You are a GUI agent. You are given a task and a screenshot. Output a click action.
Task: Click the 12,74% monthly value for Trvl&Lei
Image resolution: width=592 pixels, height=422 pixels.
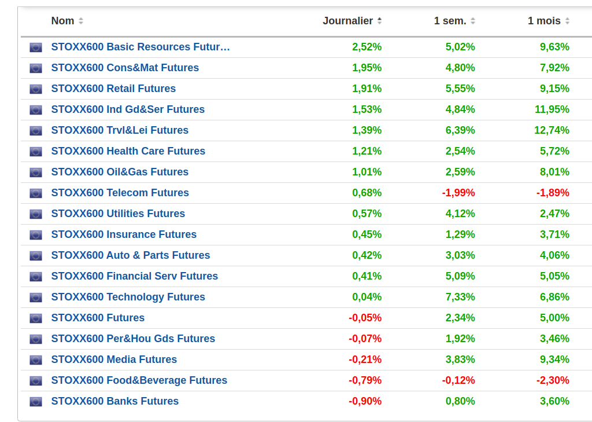(552, 130)
